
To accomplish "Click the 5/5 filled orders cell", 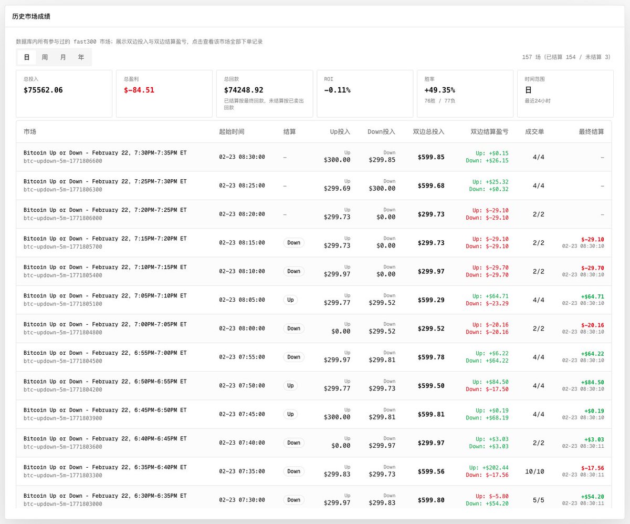I will click(x=538, y=500).
